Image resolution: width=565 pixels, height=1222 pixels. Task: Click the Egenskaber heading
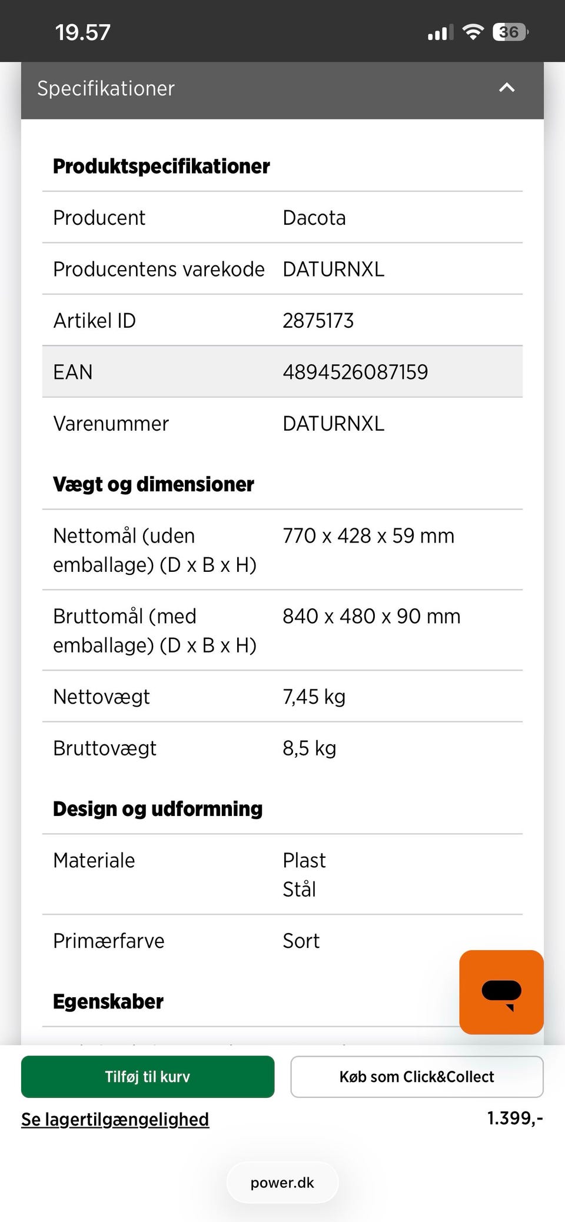pos(108,1001)
